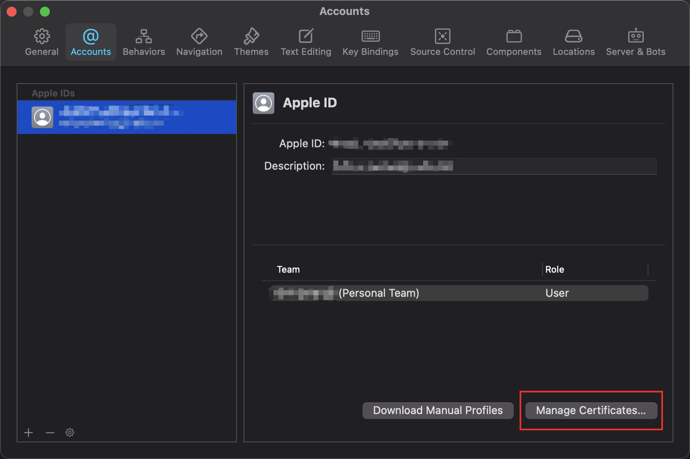Select the Accounts preferences tab
Viewport: 690px width, 459px height.
91,42
